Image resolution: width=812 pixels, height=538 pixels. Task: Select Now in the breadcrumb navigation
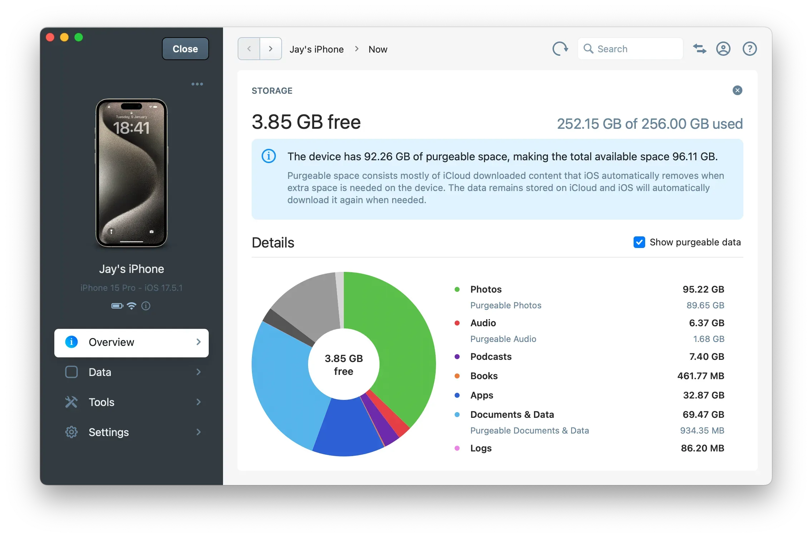(x=378, y=49)
